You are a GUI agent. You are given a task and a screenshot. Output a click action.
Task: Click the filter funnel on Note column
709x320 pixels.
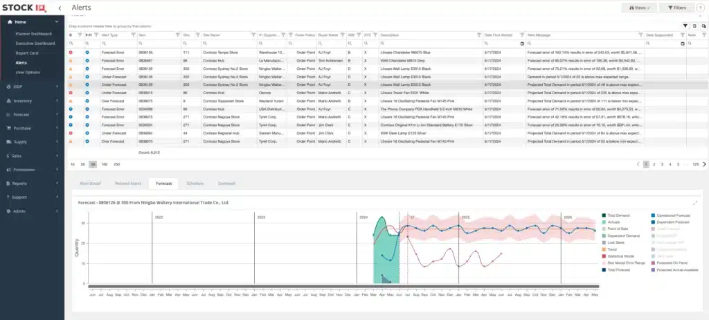click(x=704, y=35)
